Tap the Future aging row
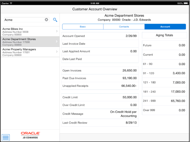This screenshot has width=190, height=142. click(x=164, y=45)
